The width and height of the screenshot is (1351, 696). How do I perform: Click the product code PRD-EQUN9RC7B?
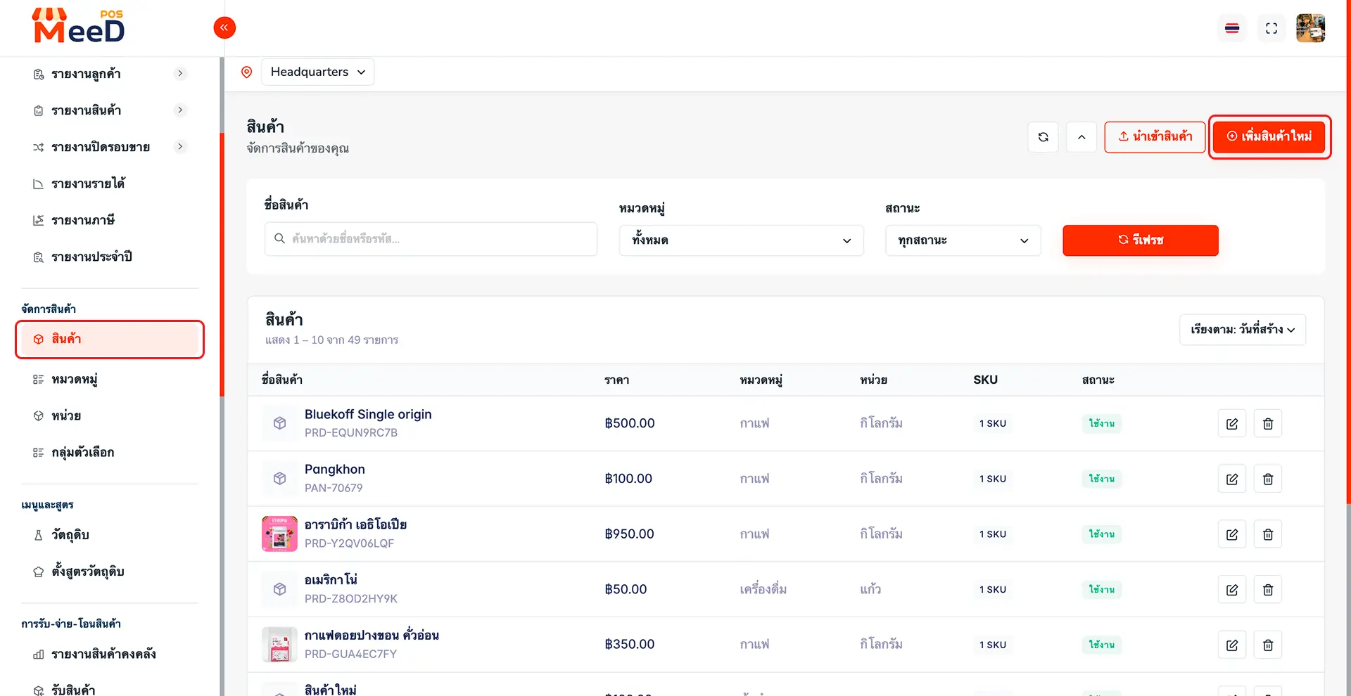point(351,433)
